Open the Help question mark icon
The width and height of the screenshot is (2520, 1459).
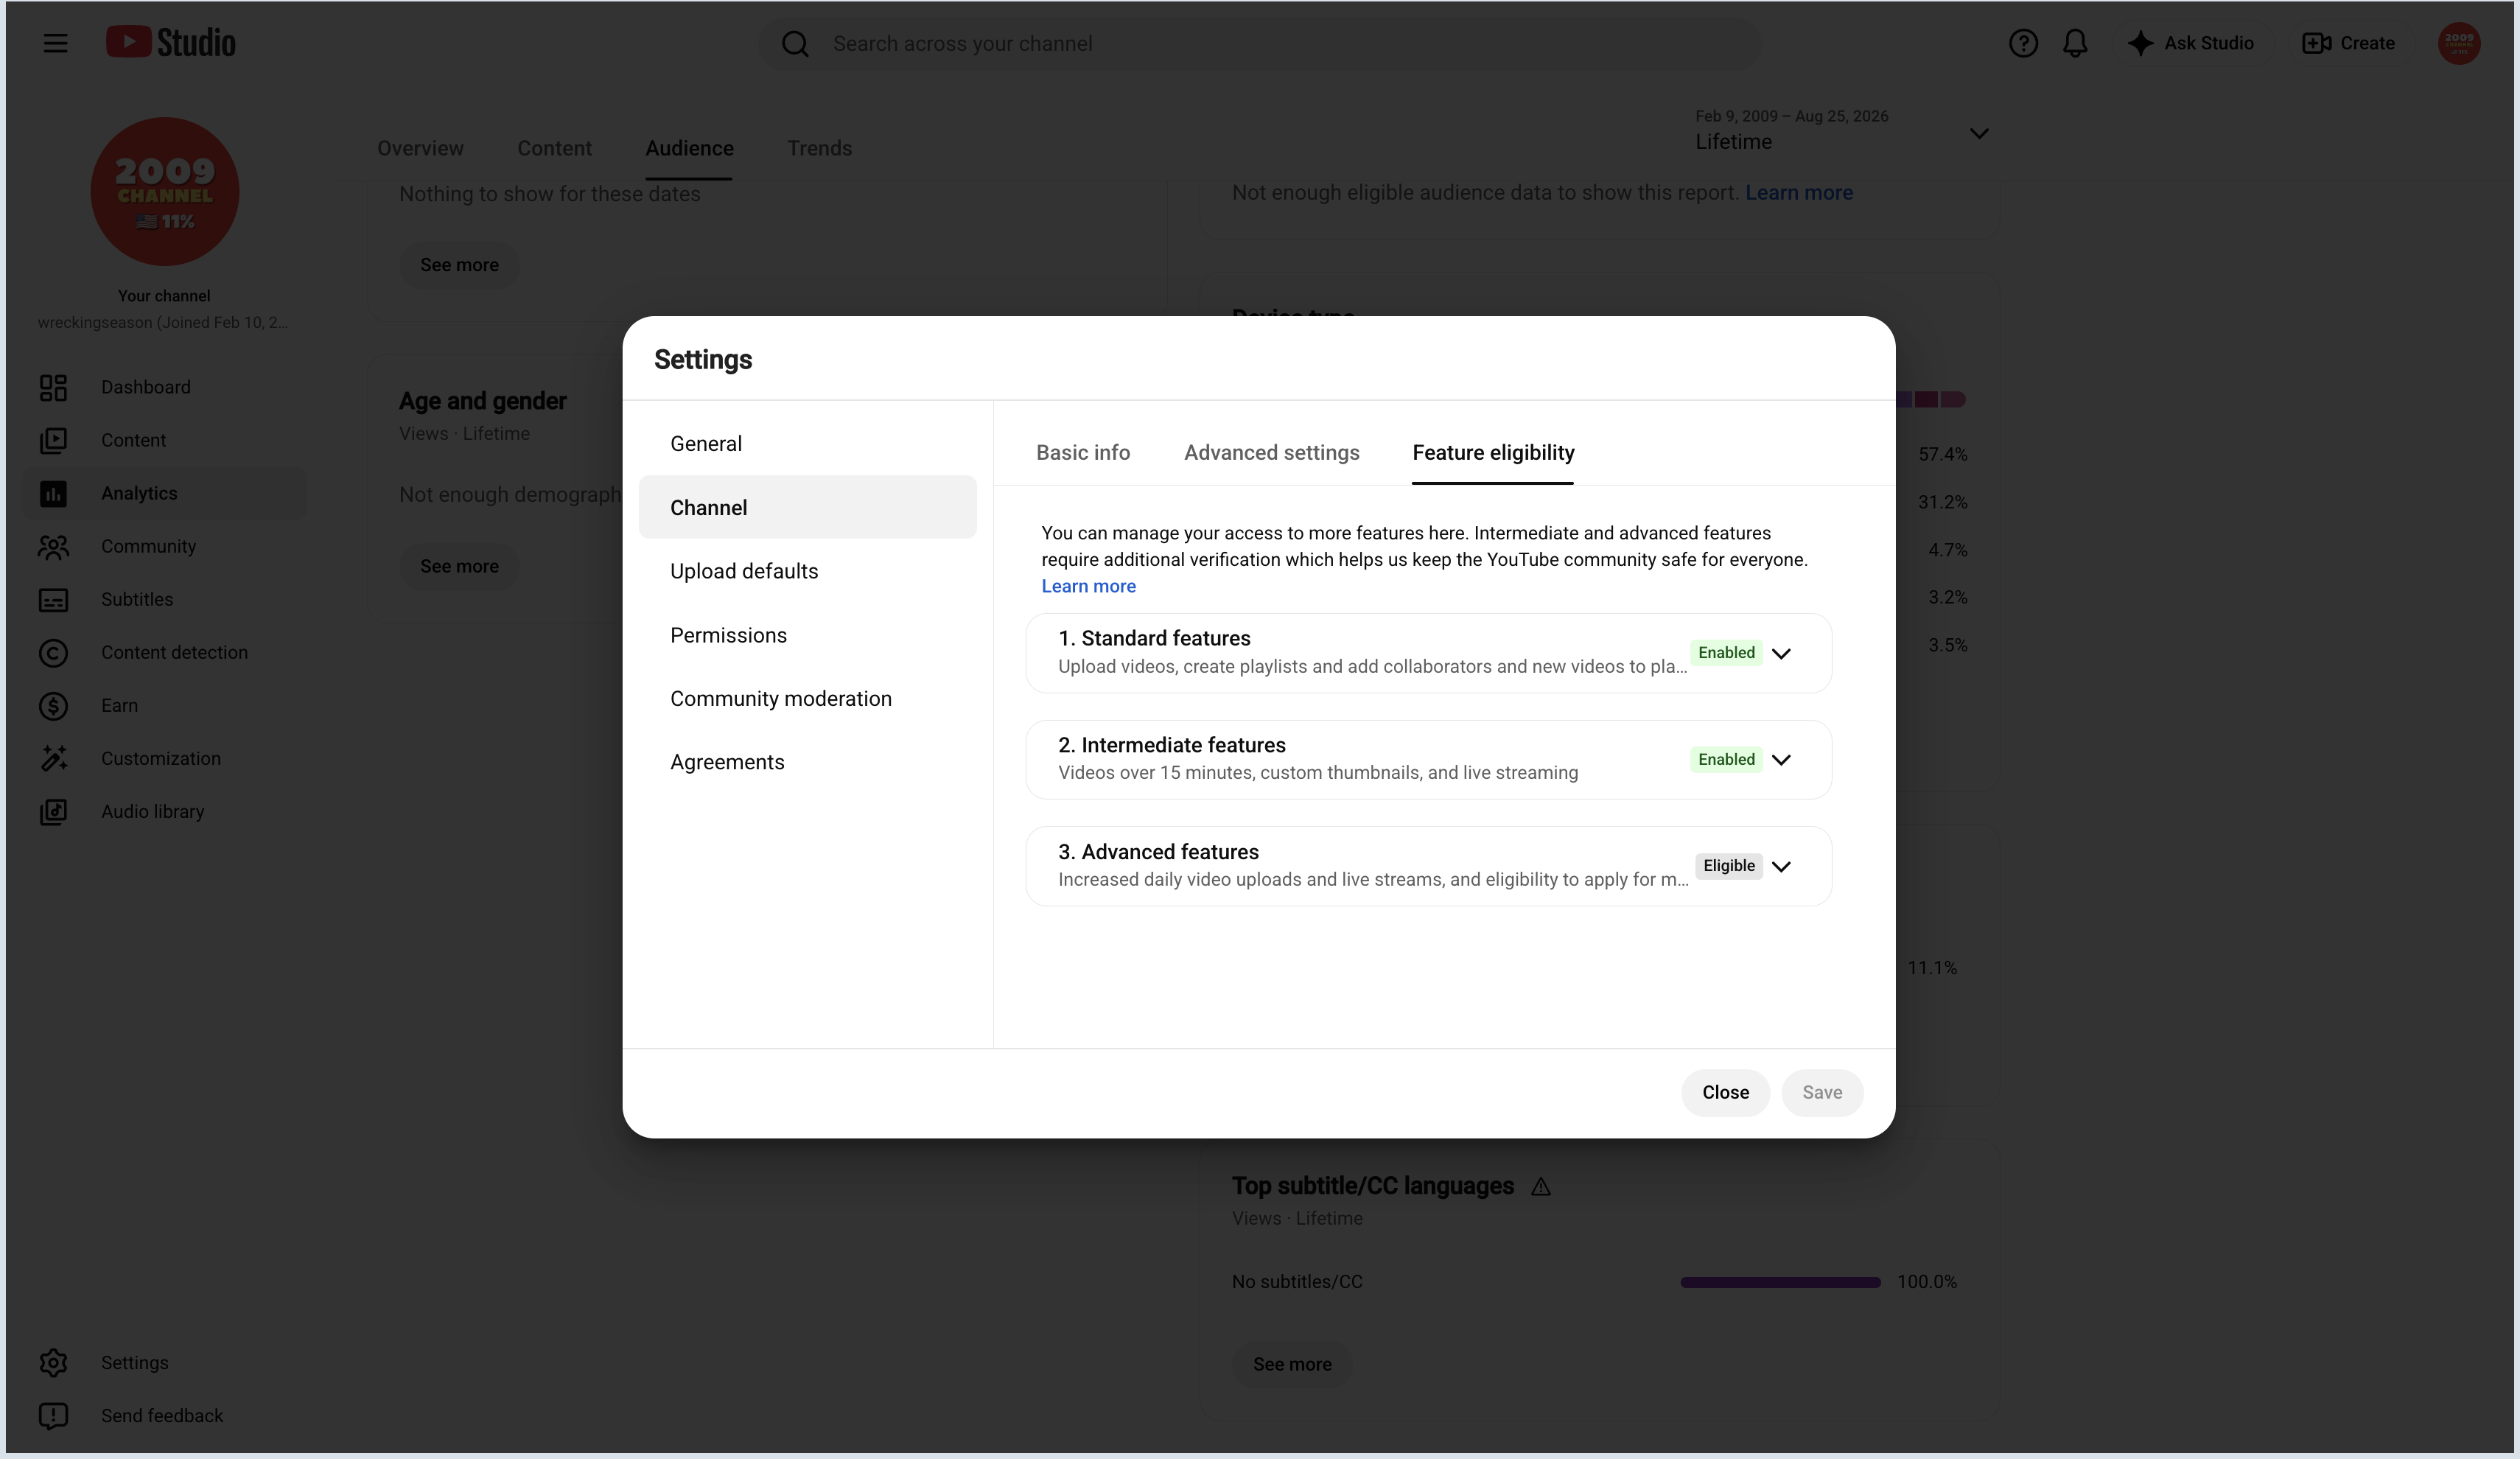point(2023,43)
